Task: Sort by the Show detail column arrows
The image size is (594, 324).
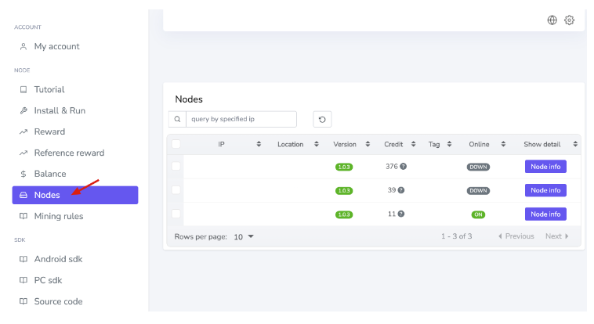Action: pyautogui.click(x=575, y=144)
